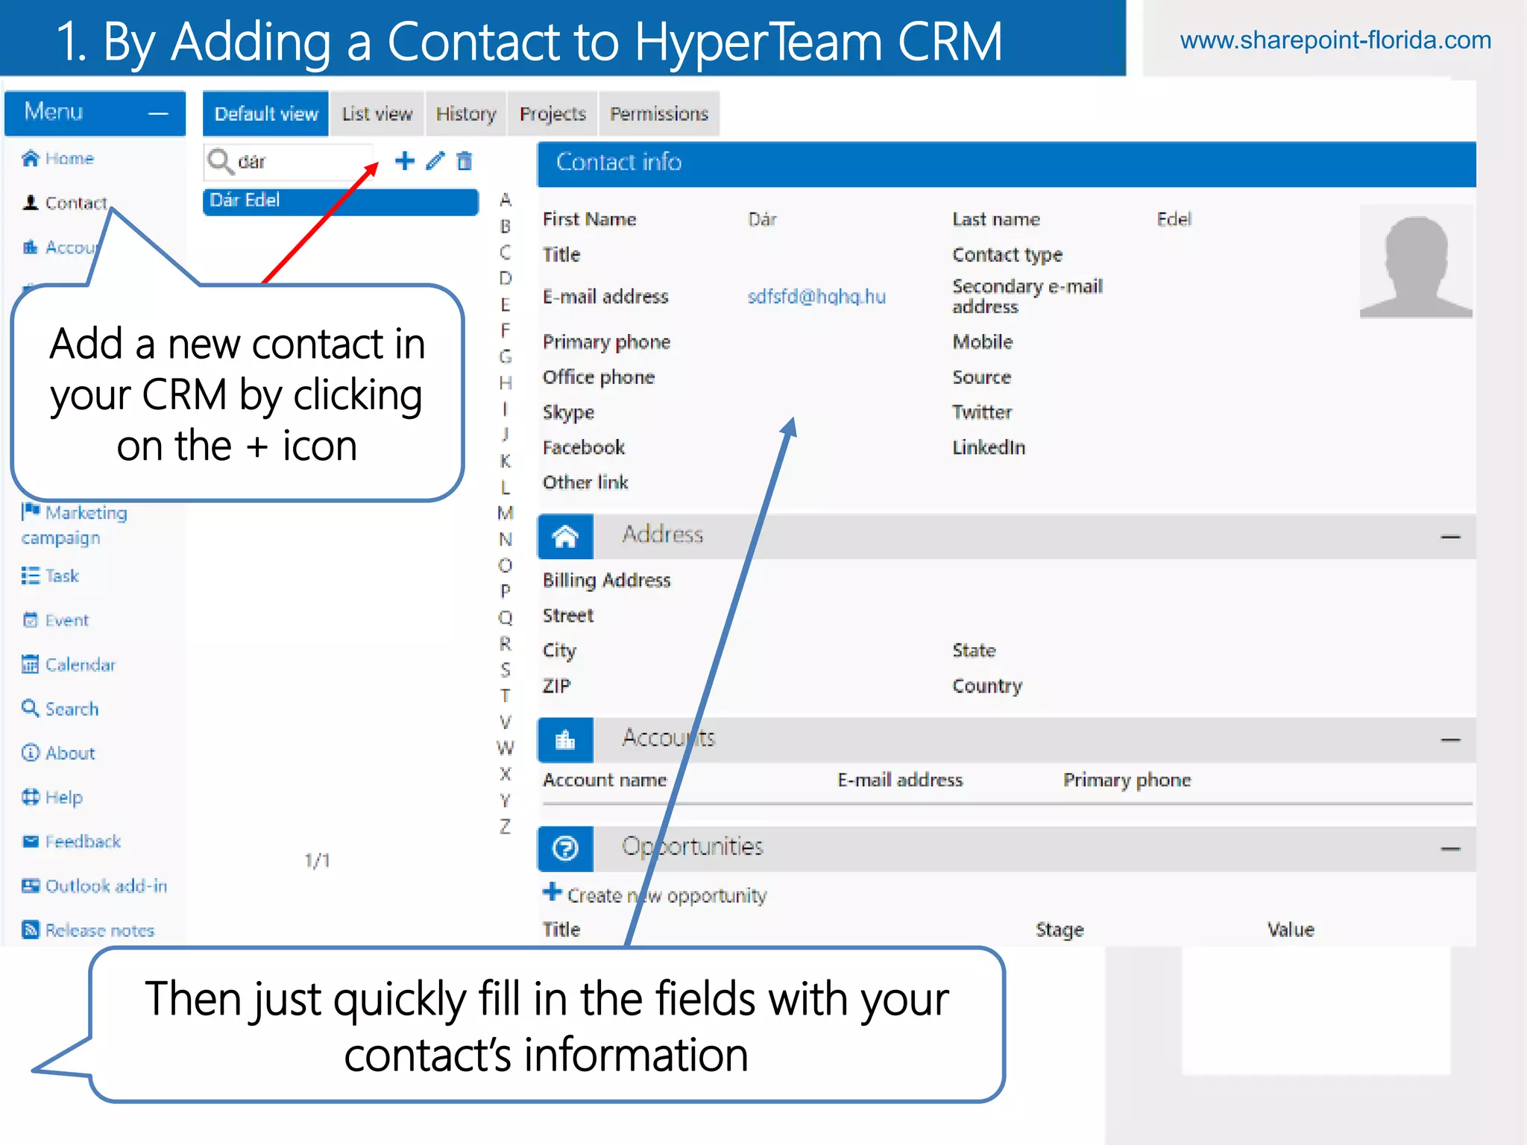Filter contacts by letter A
This screenshot has width=1527, height=1145.
coord(505,200)
